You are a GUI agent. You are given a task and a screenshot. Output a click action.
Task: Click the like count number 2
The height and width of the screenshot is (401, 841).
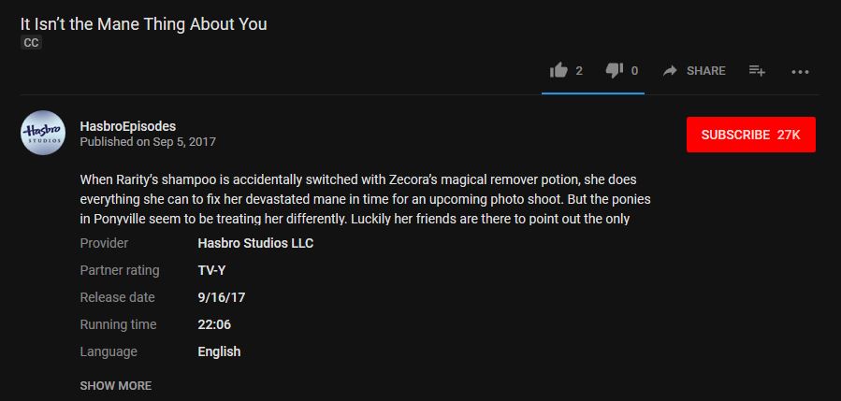pos(579,71)
